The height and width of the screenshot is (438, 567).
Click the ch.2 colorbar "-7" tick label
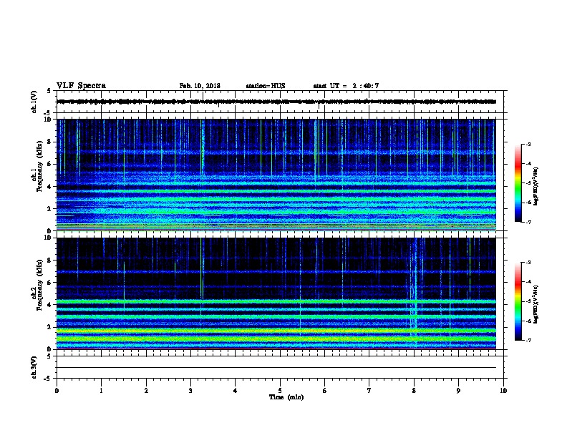528,341
